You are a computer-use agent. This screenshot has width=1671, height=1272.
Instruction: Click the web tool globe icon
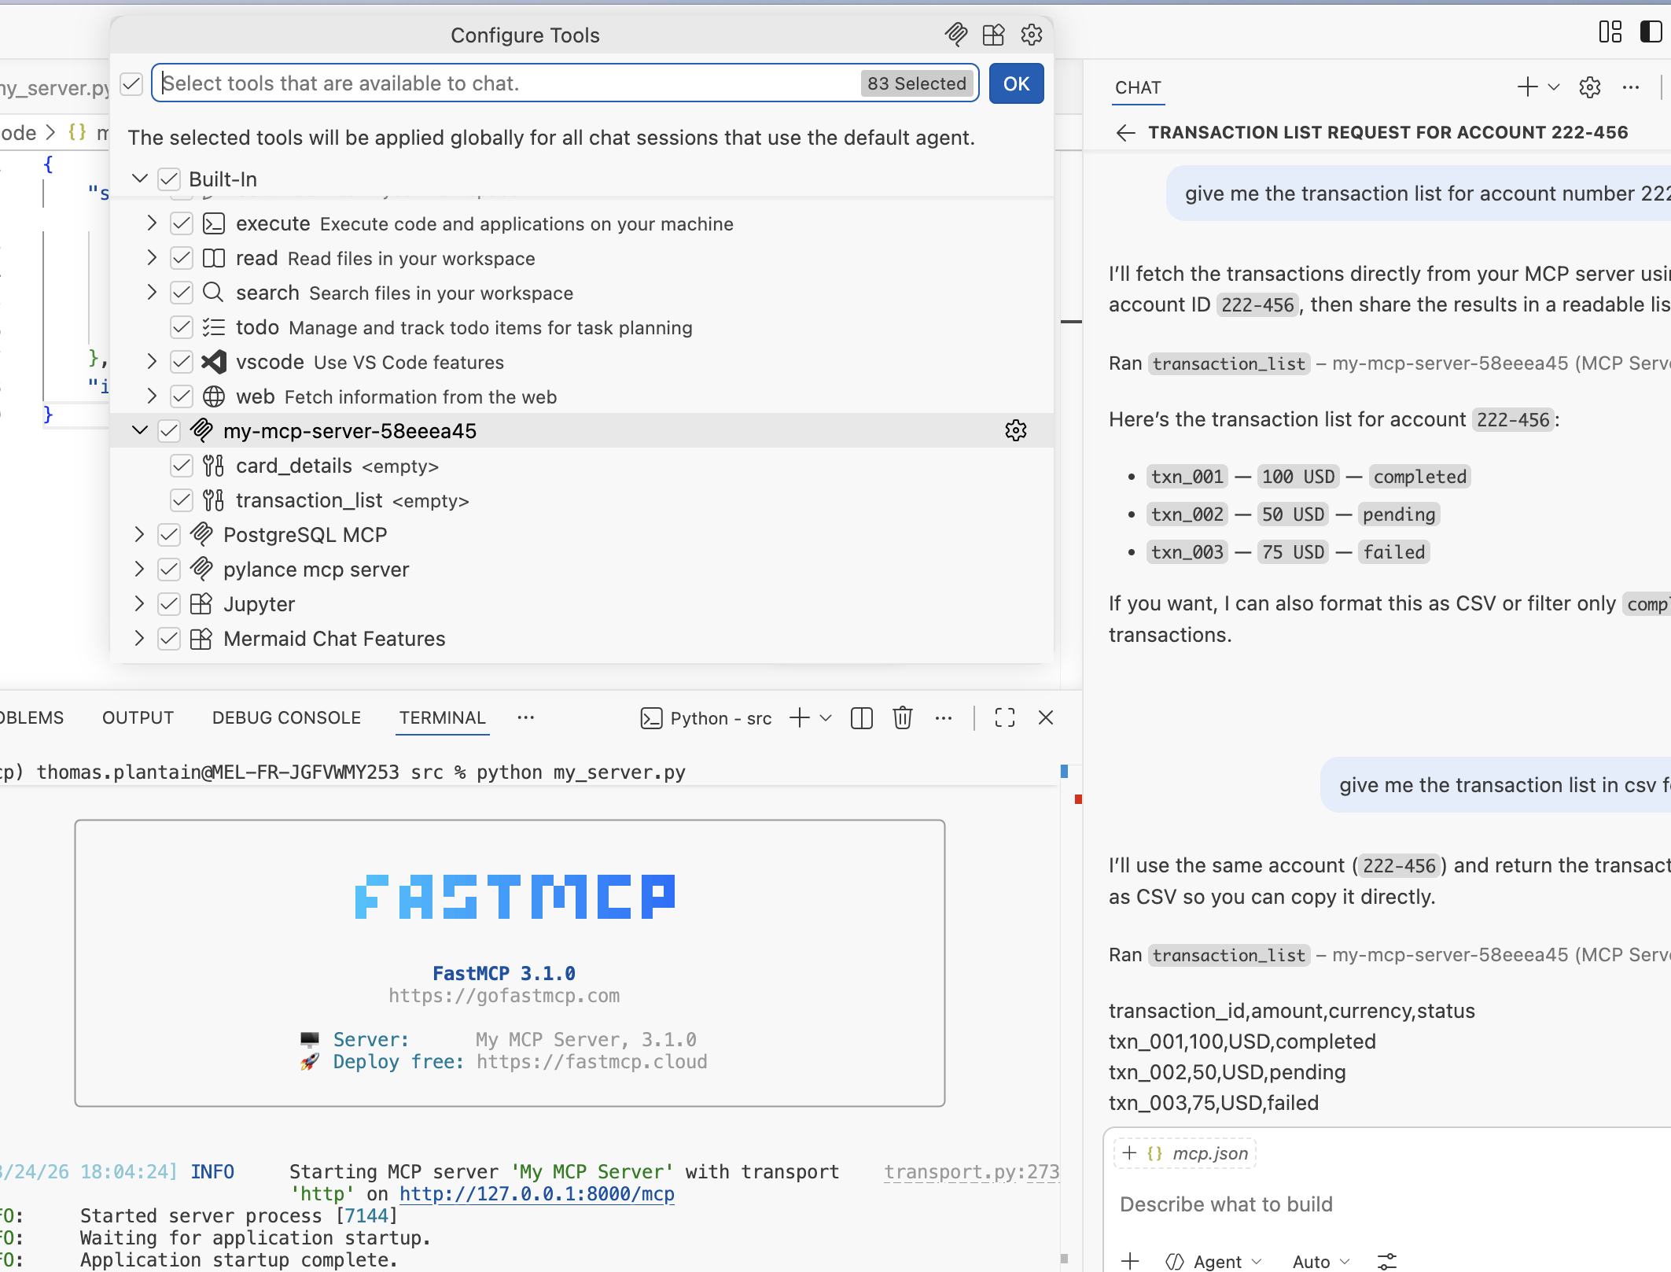click(214, 396)
